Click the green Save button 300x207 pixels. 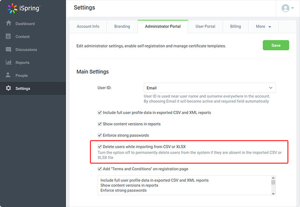pyautogui.click(x=276, y=45)
